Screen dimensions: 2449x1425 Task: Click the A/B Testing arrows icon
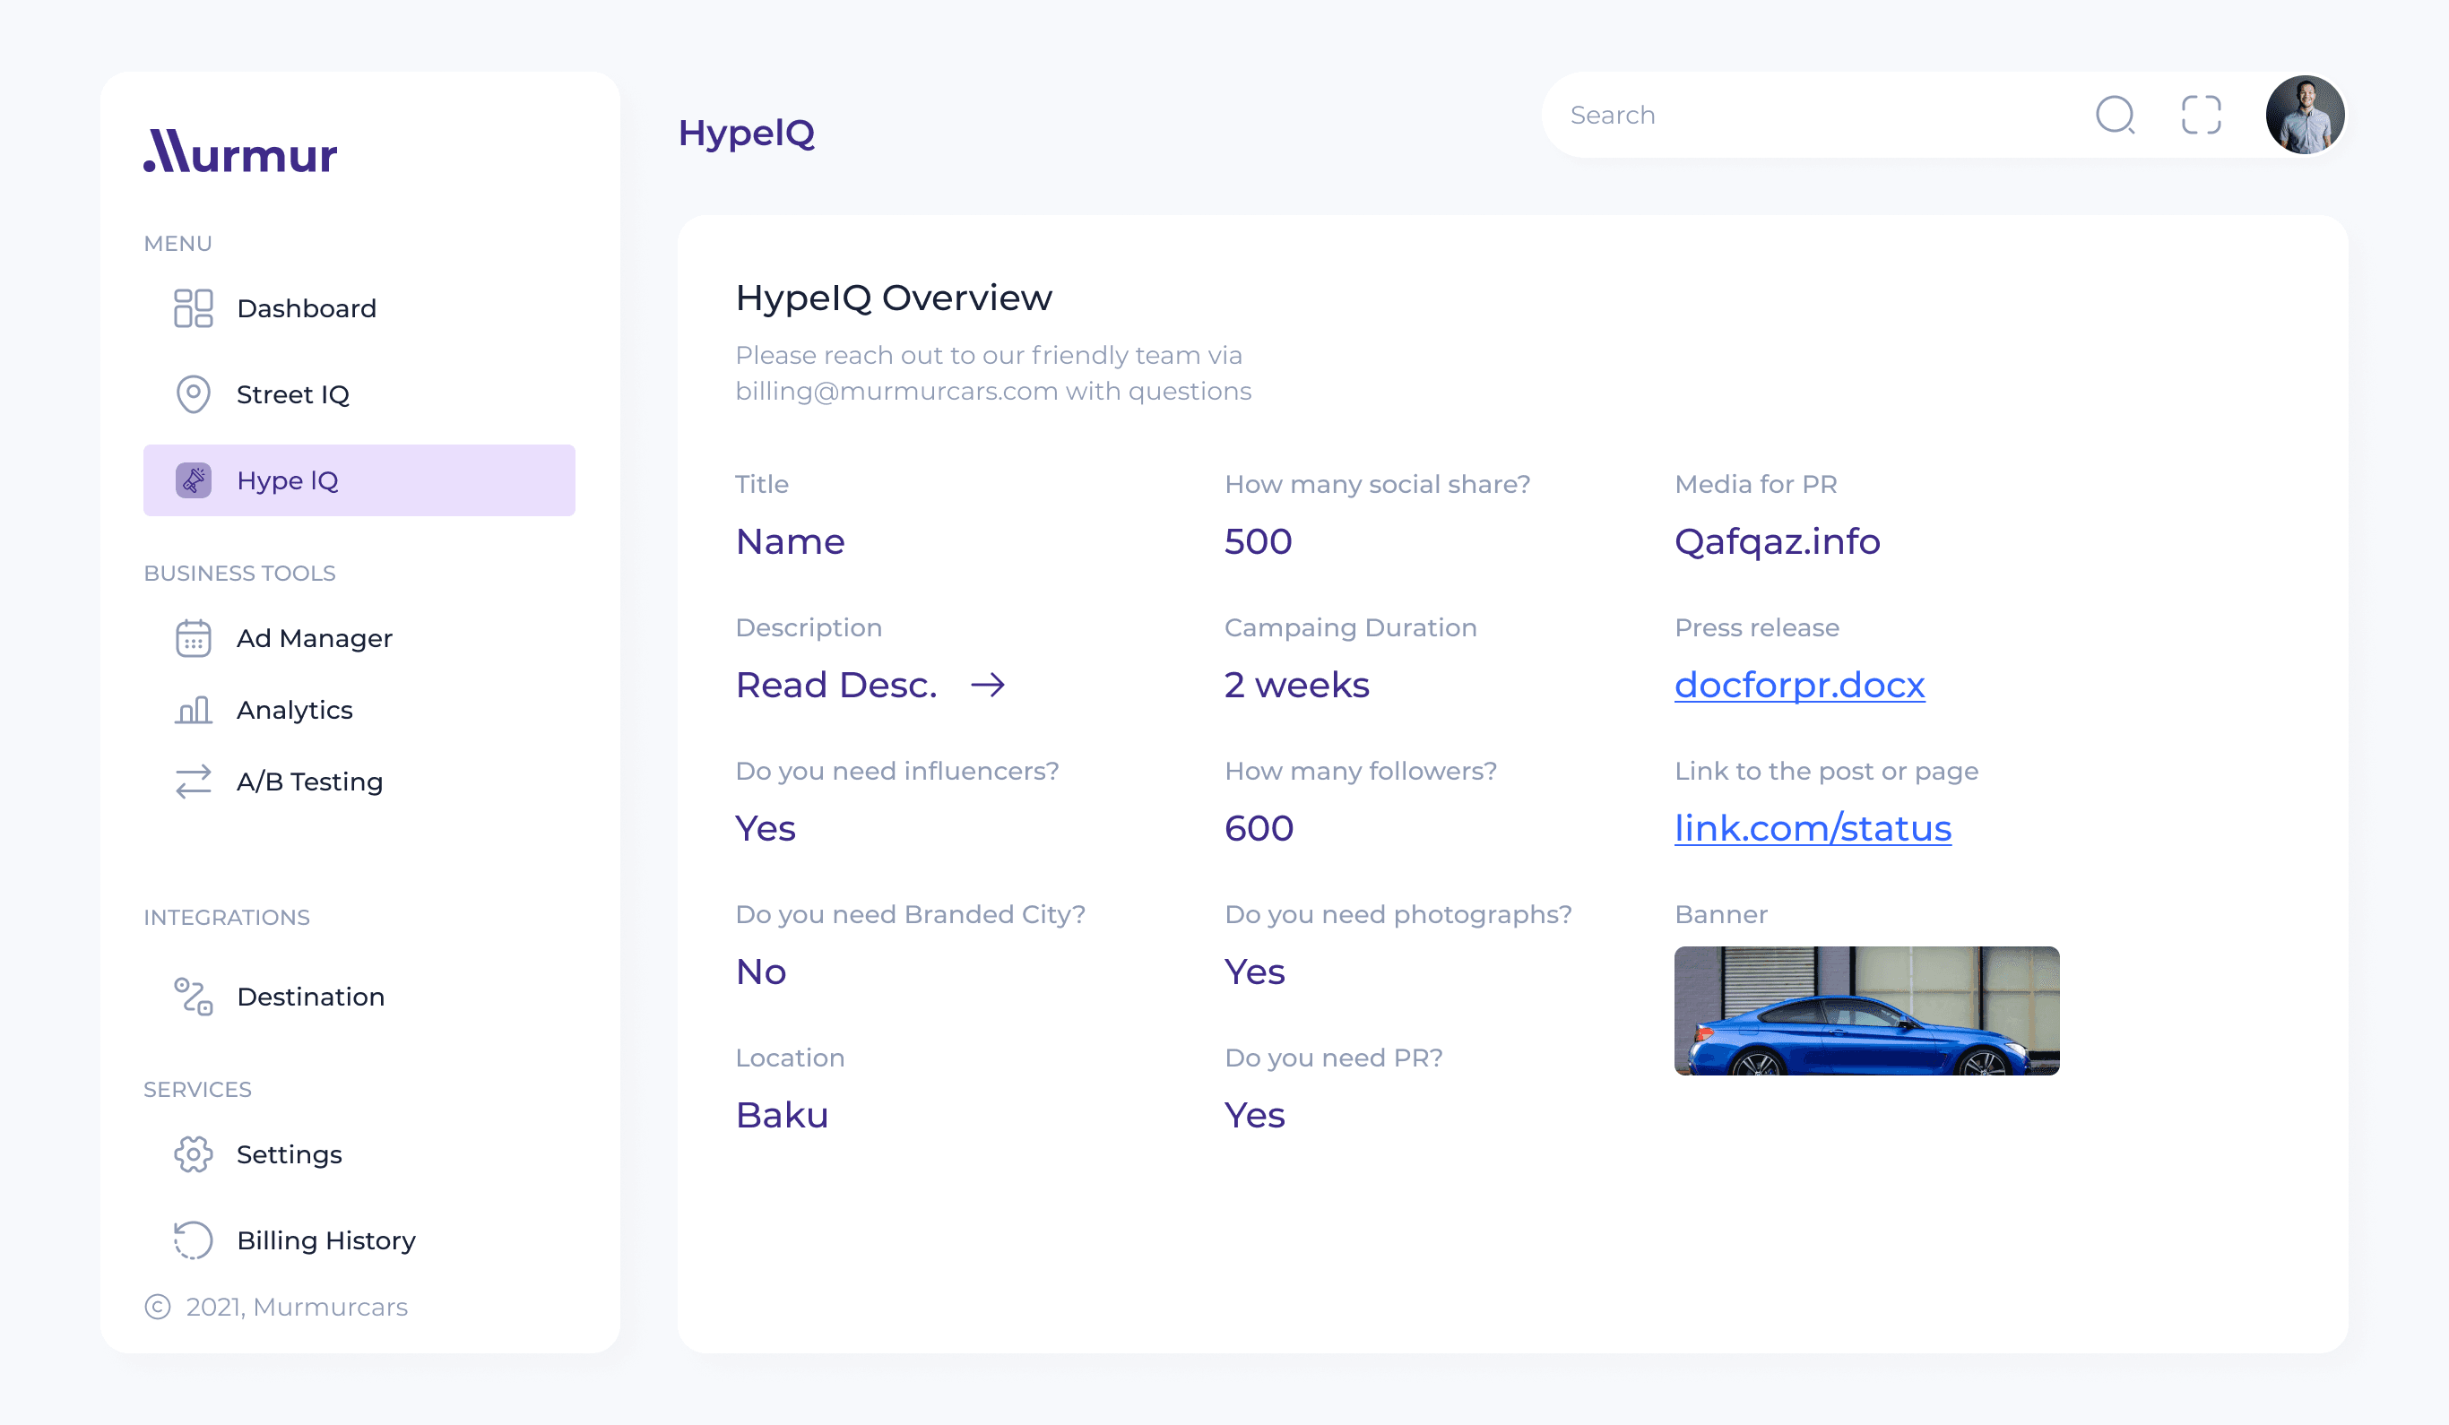click(194, 782)
